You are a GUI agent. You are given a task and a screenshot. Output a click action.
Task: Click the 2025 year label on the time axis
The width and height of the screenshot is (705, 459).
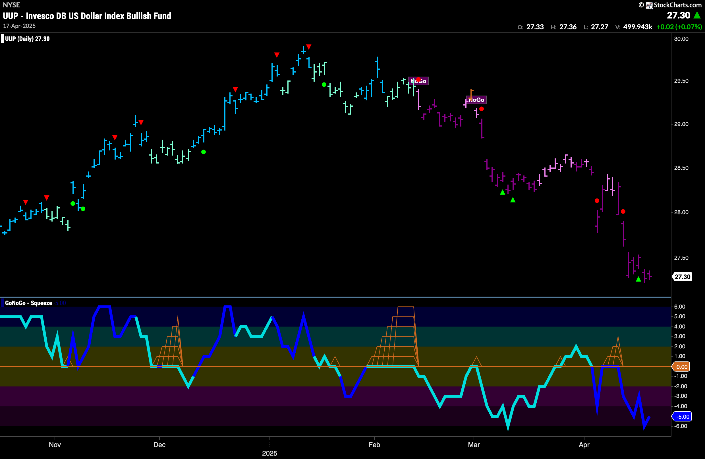[x=269, y=453]
